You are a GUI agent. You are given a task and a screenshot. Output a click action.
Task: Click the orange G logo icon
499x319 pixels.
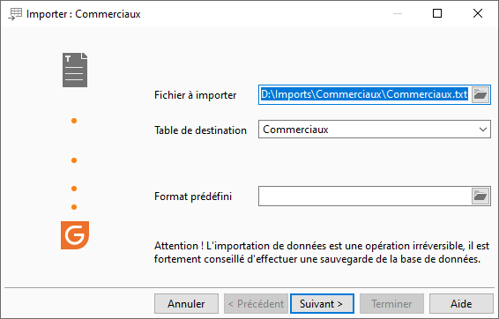pos(75,235)
